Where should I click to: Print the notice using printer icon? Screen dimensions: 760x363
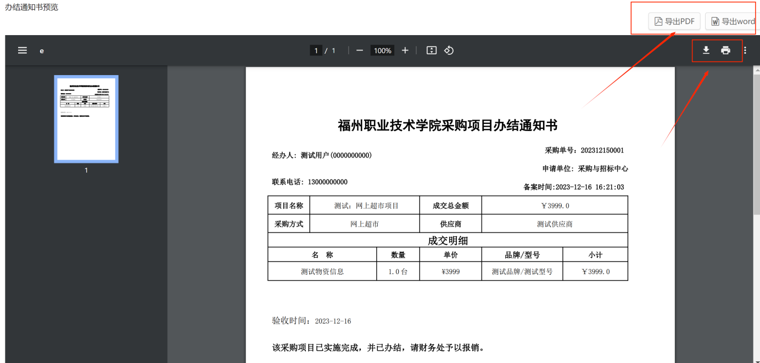(x=725, y=50)
